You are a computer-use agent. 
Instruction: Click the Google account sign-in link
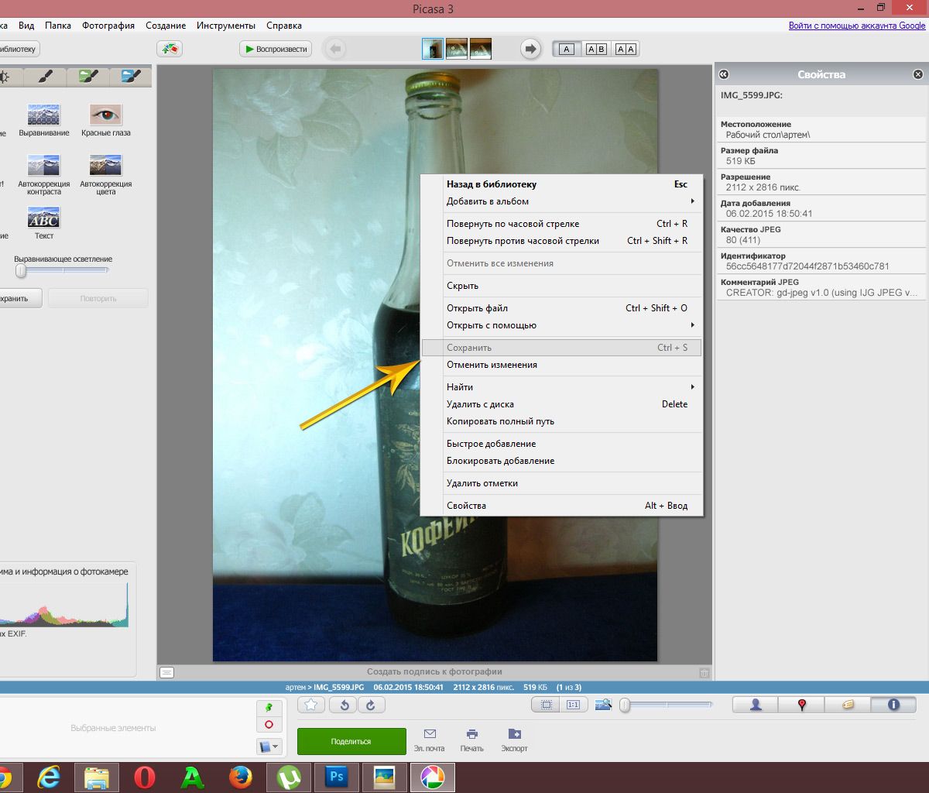click(856, 26)
